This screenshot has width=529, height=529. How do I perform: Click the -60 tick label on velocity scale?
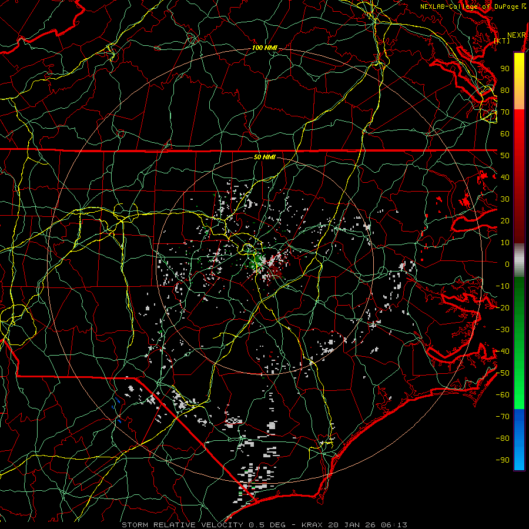pos(503,395)
